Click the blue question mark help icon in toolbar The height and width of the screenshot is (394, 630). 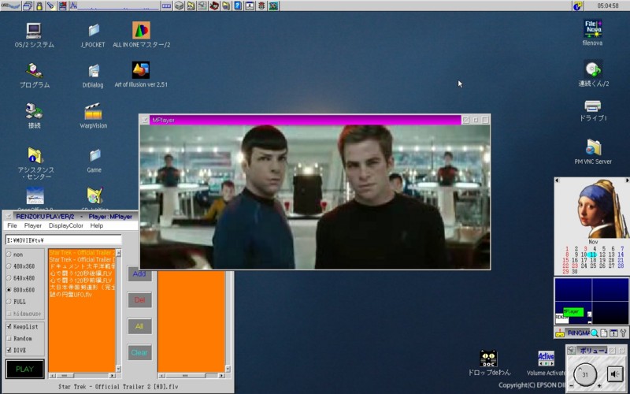coord(238,6)
